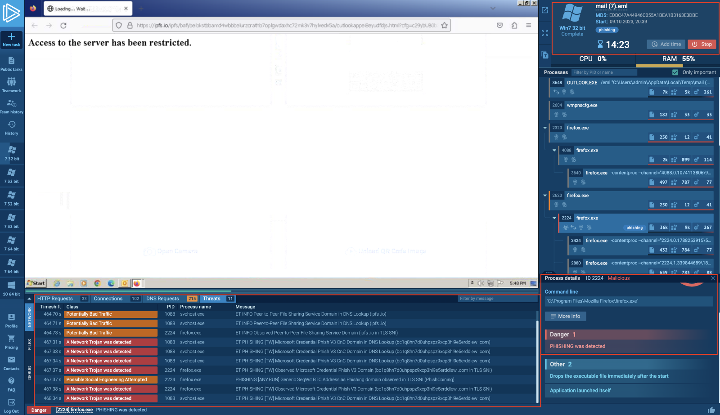Image resolution: width=720 pixels, height=415 pixels.
Task: Switch to the DNS Requests tab
Action: tap(162, 299)
